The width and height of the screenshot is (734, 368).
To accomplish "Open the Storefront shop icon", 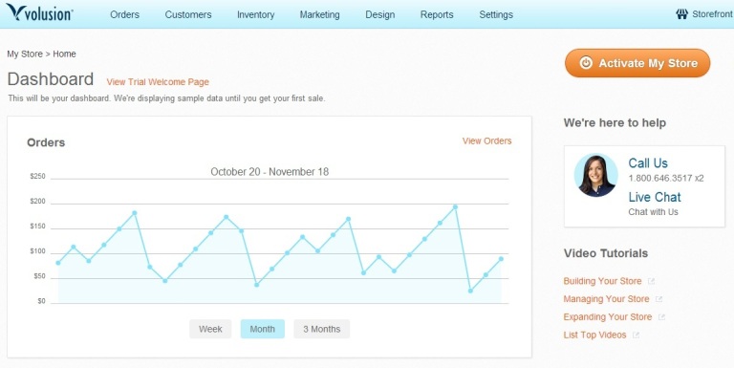I will click(x=682, y=14).
